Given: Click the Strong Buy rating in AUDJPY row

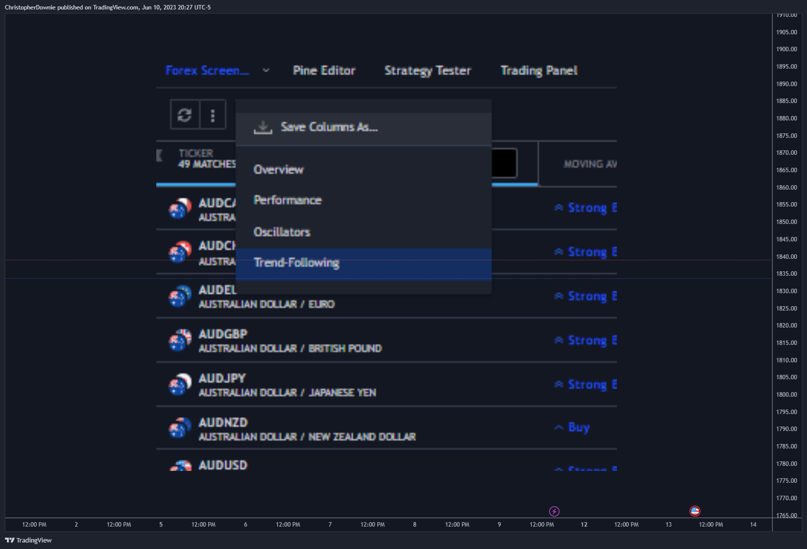Looking at the screenshot, I should [585, 385].
